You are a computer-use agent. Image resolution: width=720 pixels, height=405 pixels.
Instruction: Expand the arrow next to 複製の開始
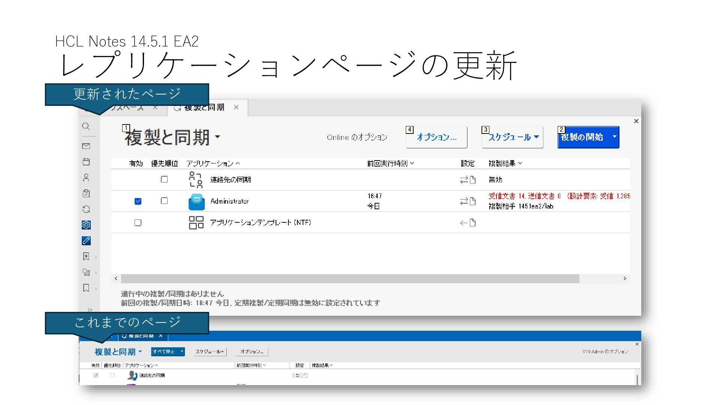click(614, 137)
